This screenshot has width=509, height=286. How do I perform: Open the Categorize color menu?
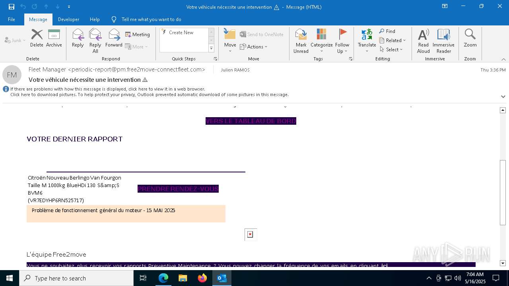click(x=321, y=41)
